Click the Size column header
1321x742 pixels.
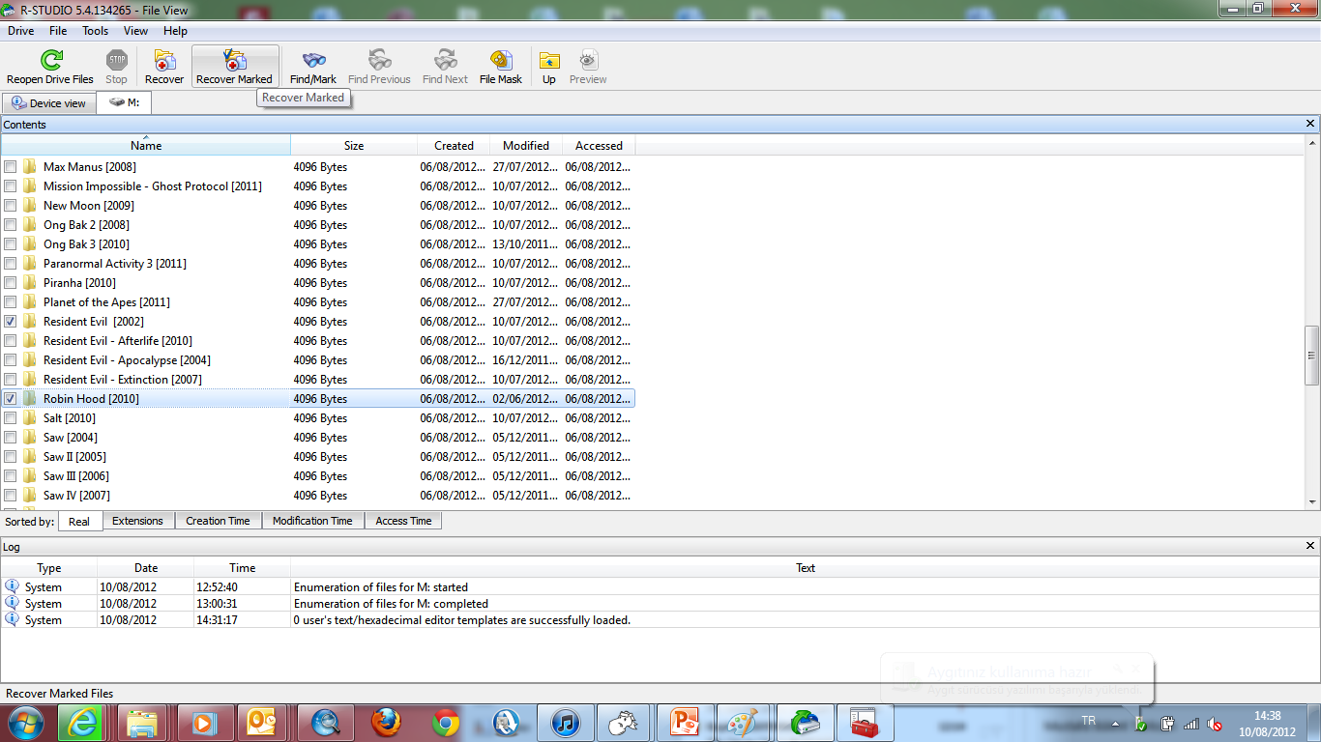point(354,146)
